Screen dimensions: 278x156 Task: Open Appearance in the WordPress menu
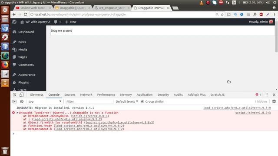[27, 75]
